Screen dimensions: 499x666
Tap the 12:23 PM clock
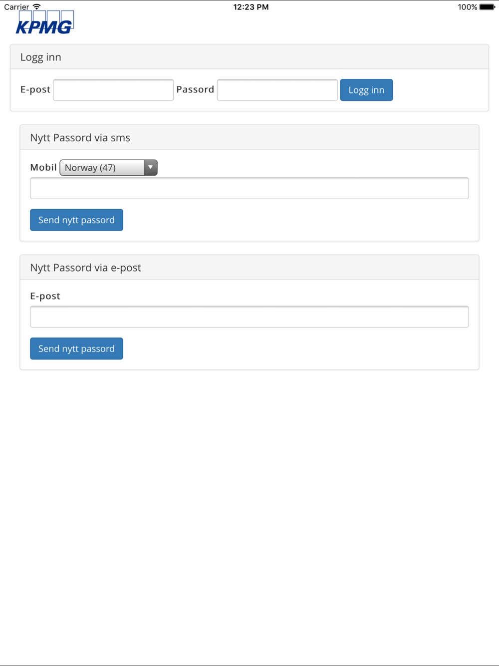click(251, 7)
